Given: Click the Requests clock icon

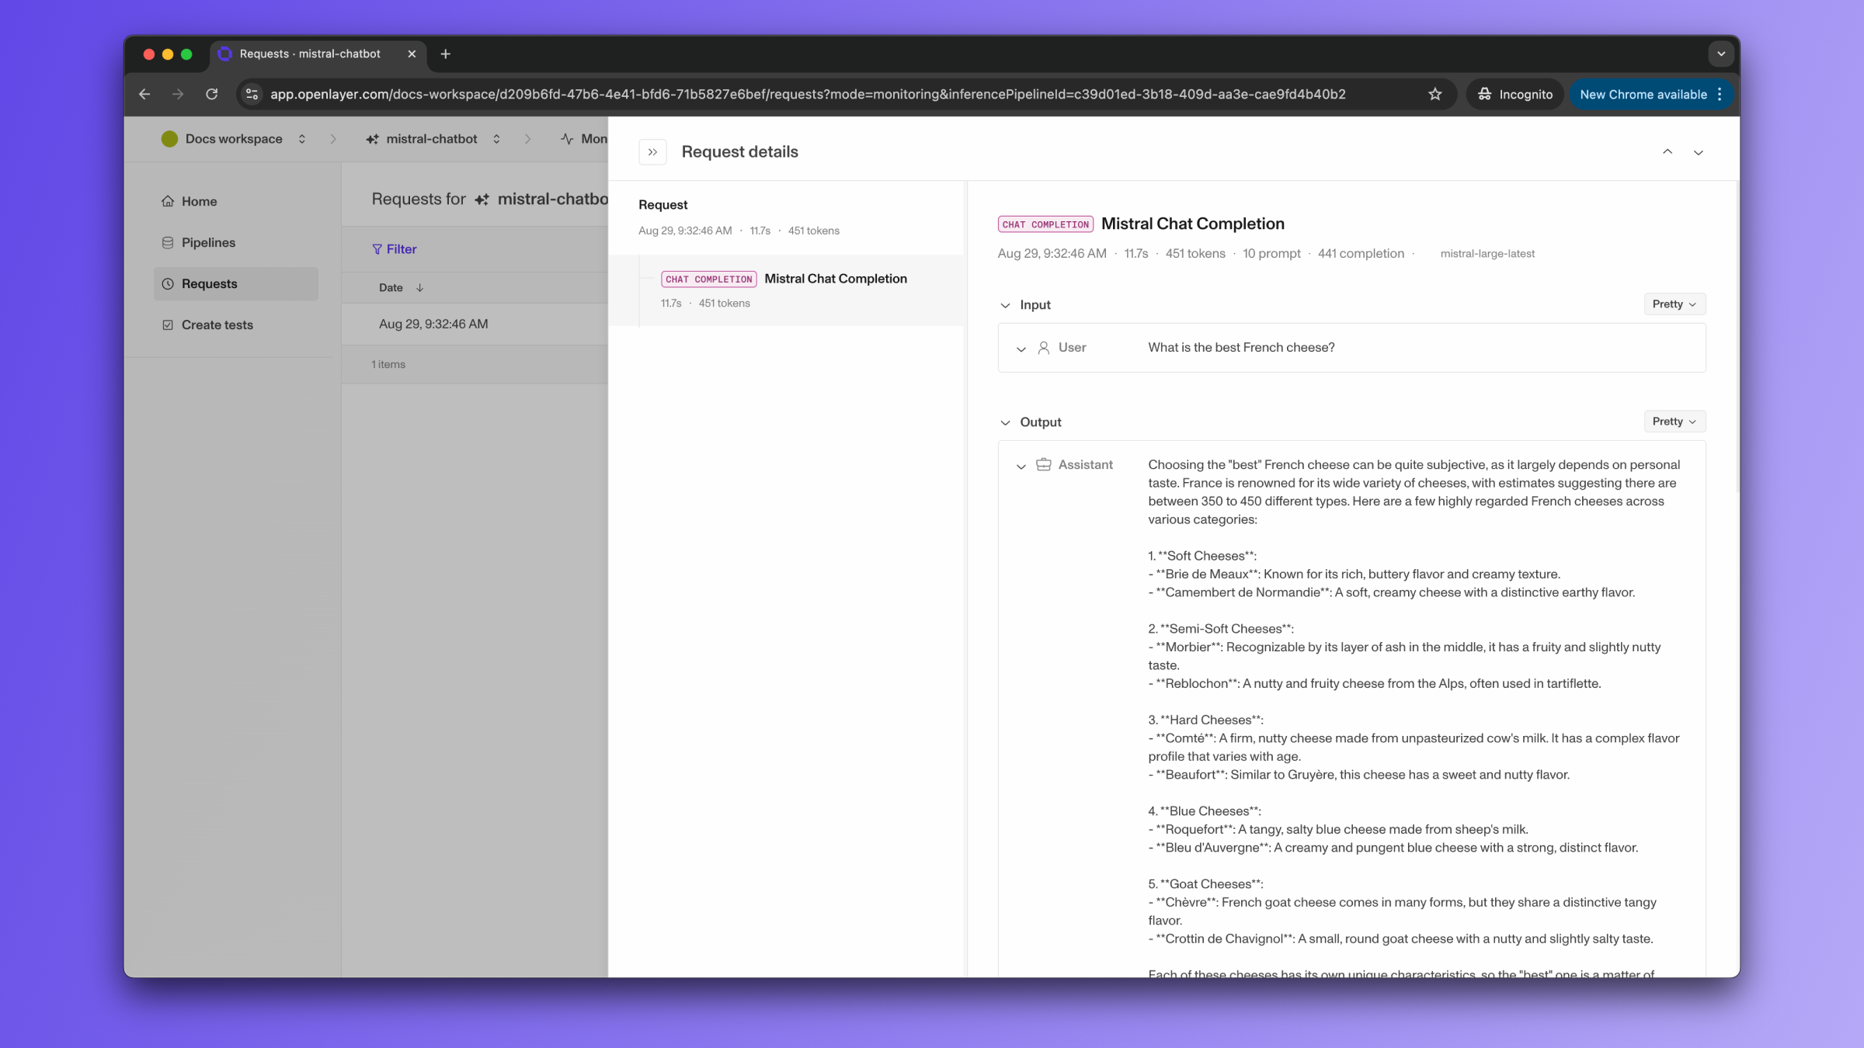Looking at the screenshot, I should click(x=167, y=283).
